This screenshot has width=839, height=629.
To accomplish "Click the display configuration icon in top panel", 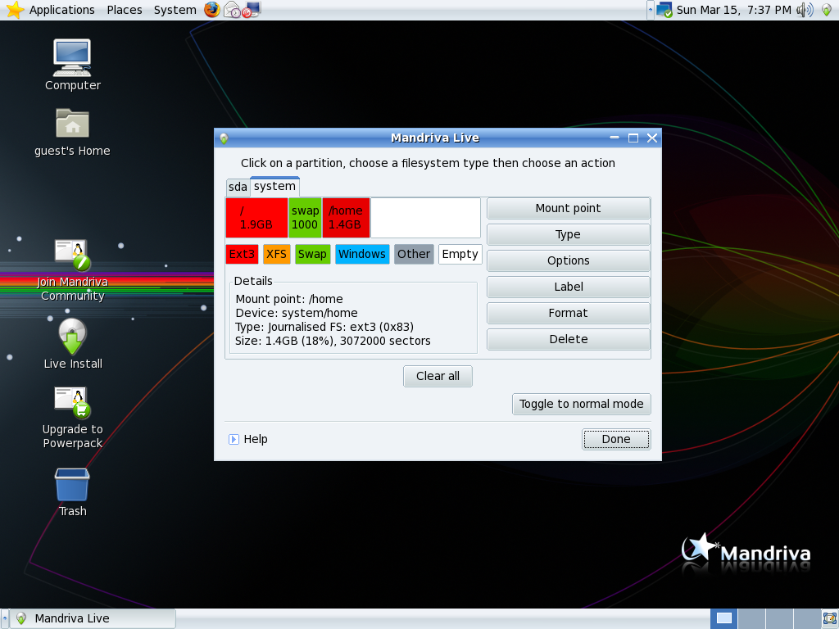I will [x=251, y=10].
